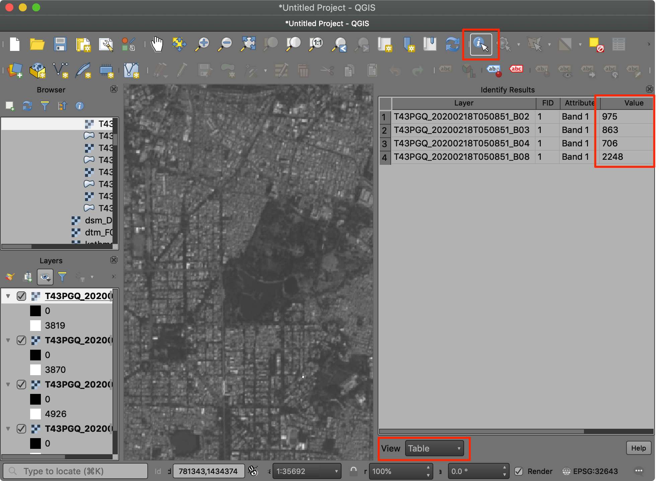Open the Filter Legend funnel in Layers panel
Image resolution: width=669 pixels, height=481 pixels.
click(62, 277)
